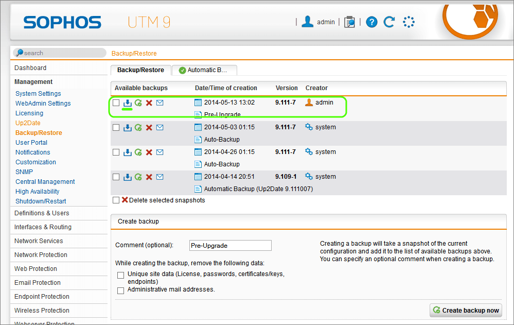Image resolution: width=514 pixels, height=325 pixels.
Task: Click the dotted circle activity icon
Action: click(x=409, y=22)
